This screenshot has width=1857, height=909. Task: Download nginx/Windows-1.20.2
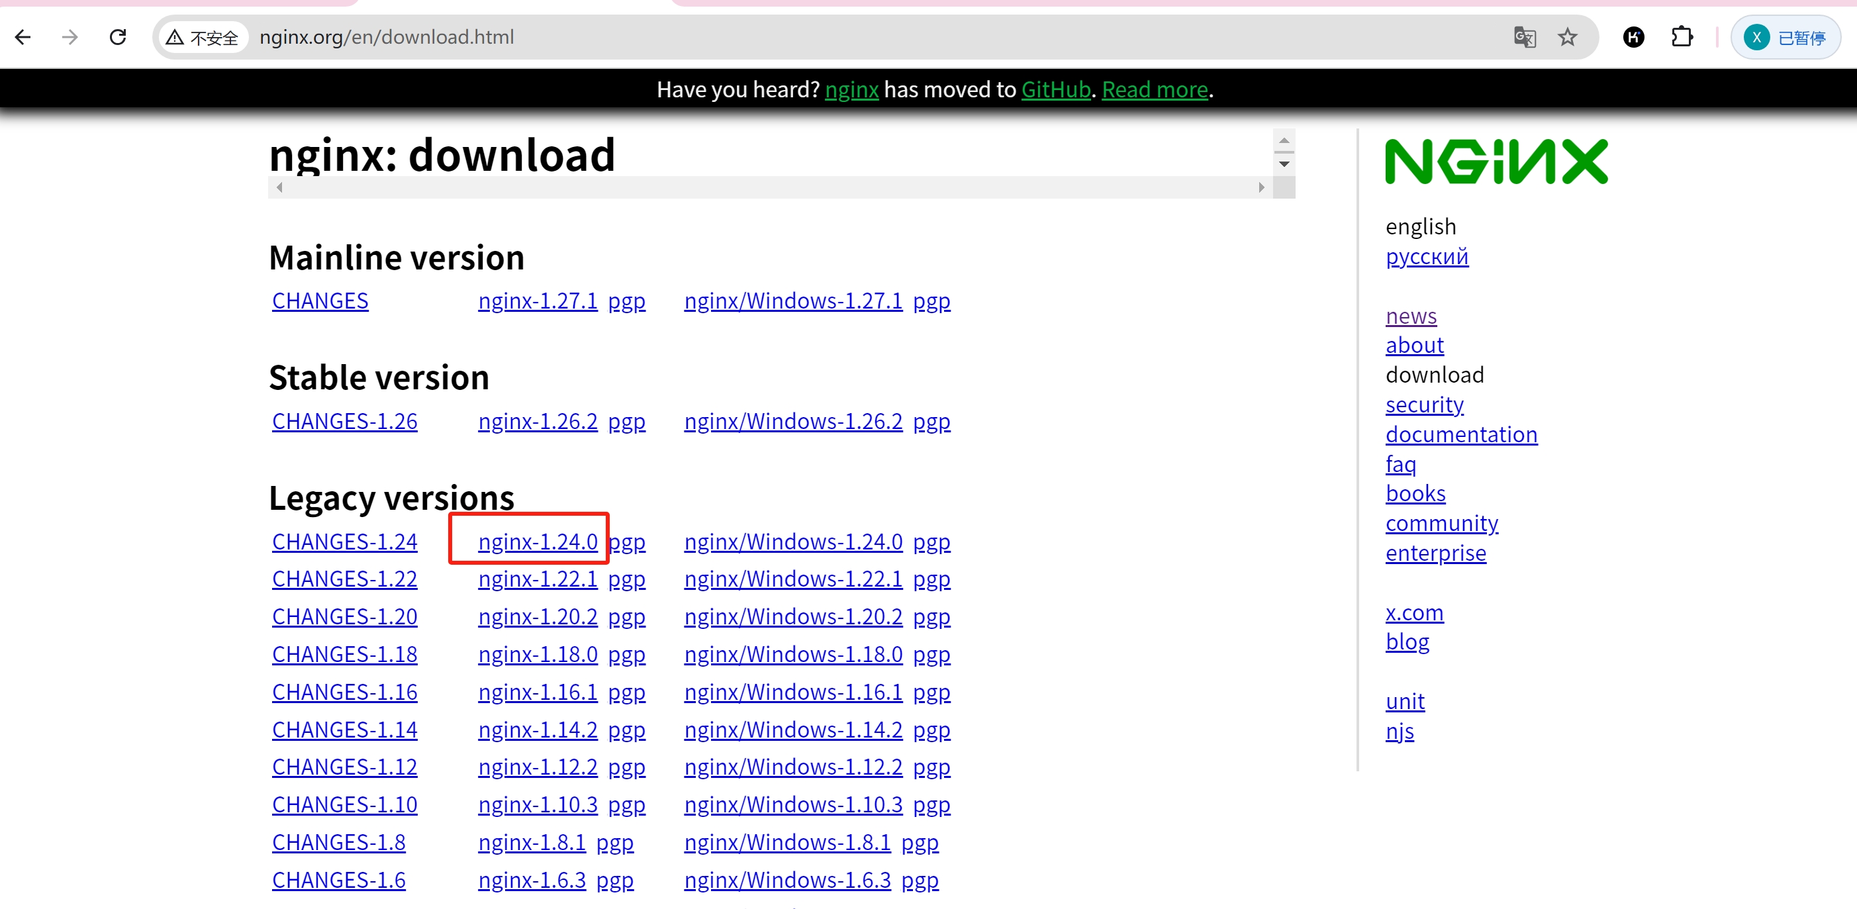[793, 616]
